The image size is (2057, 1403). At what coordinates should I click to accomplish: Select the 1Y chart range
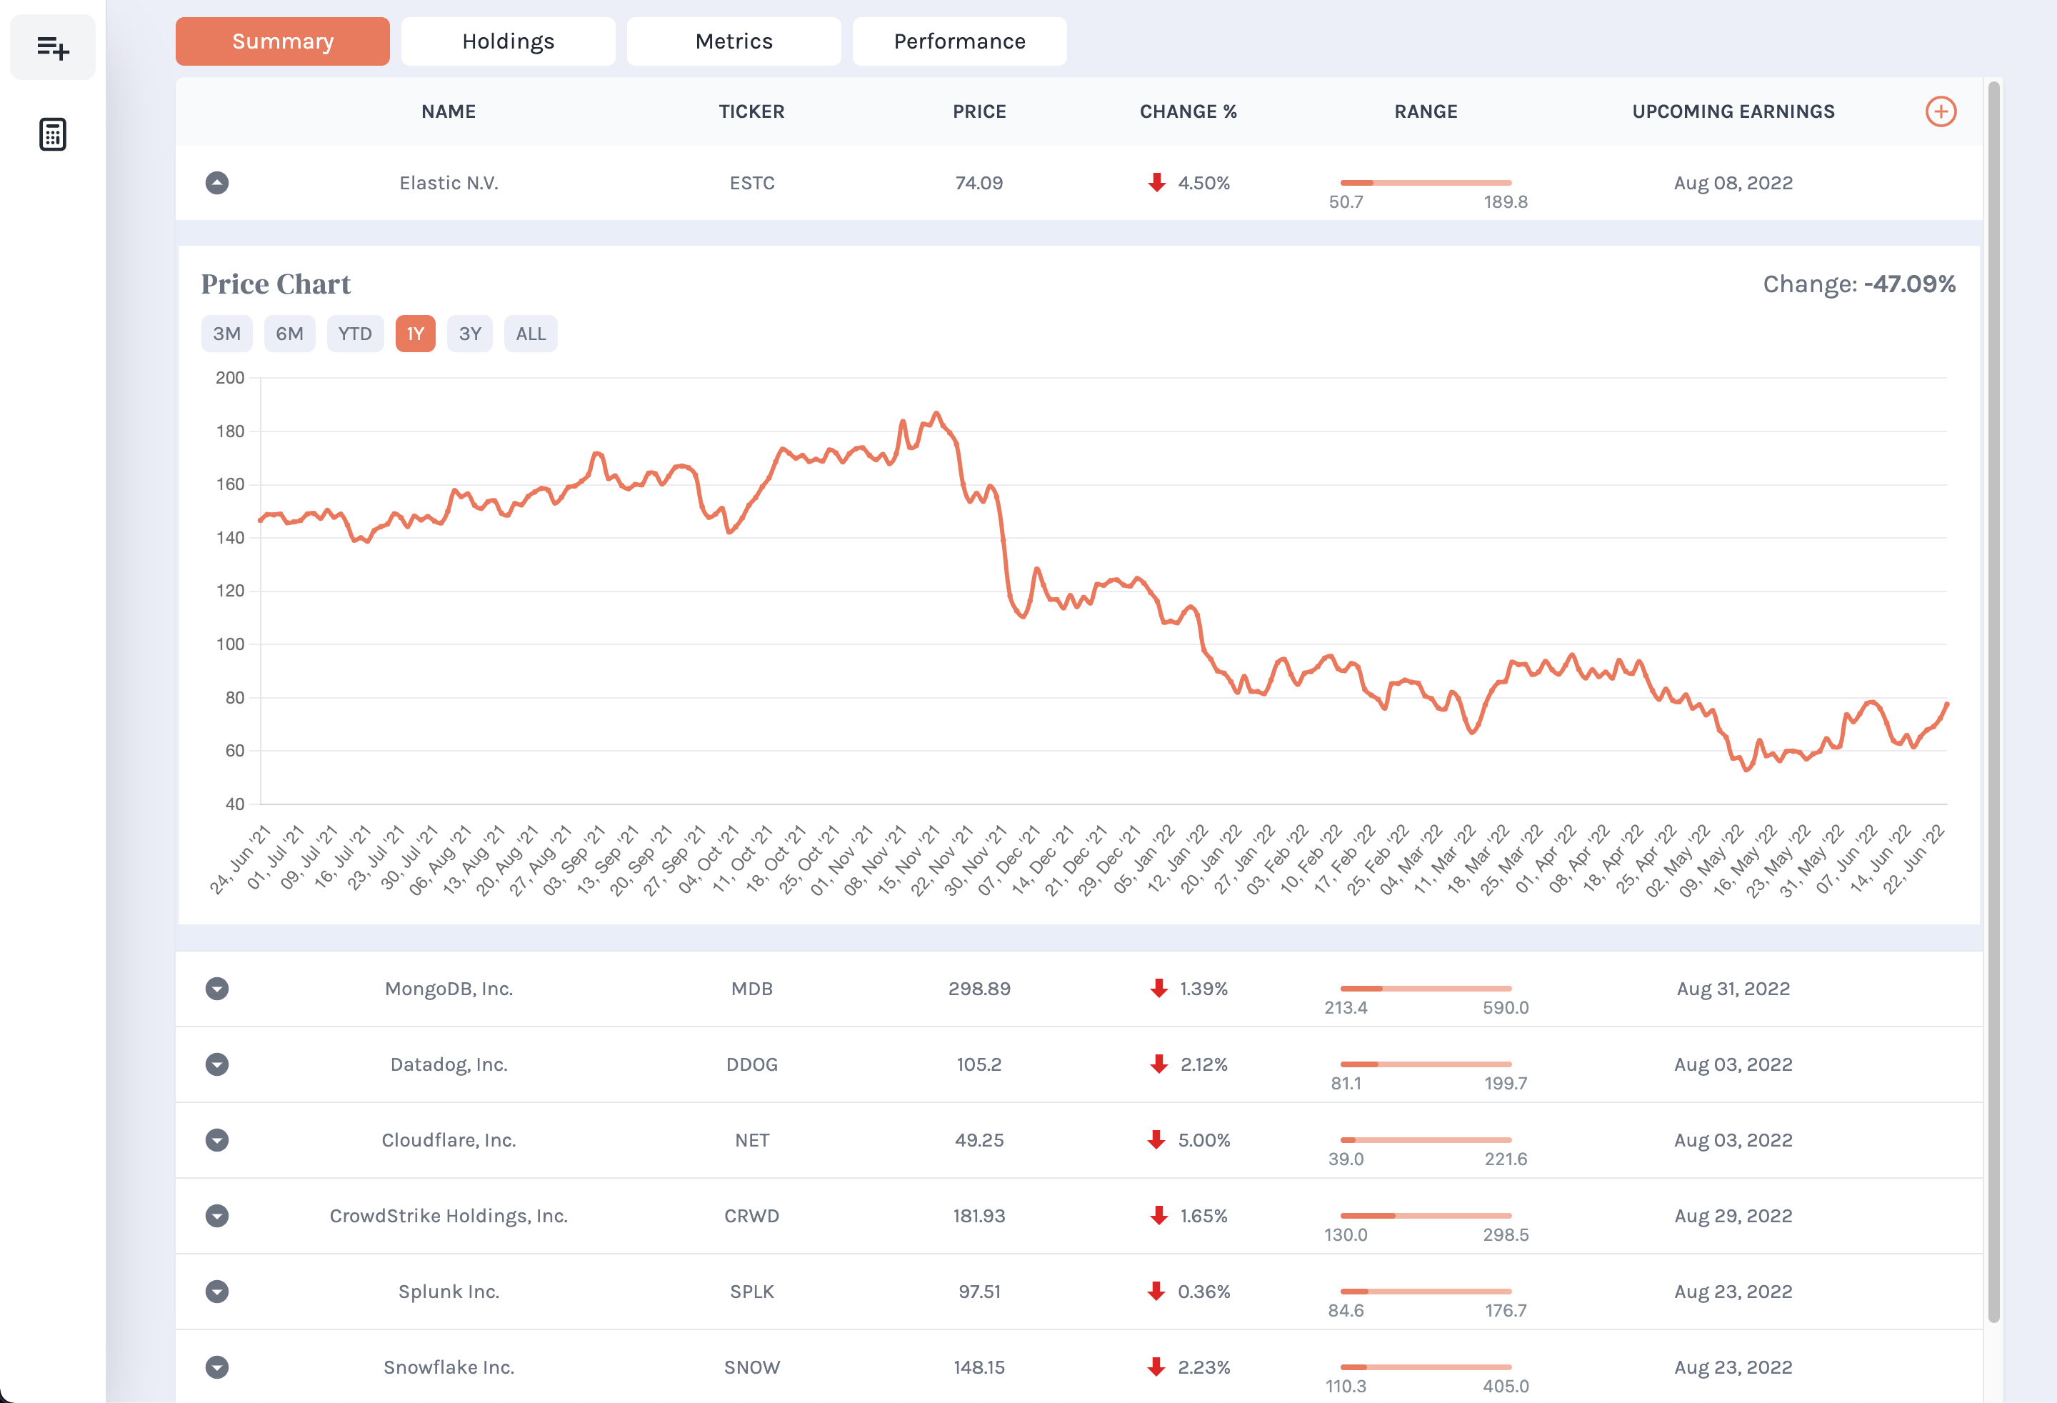coord(415,334)
